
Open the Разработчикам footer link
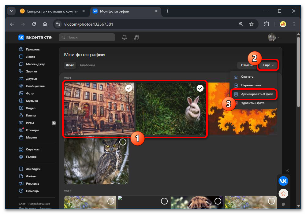pyautogui.click(x=39, y=204)
